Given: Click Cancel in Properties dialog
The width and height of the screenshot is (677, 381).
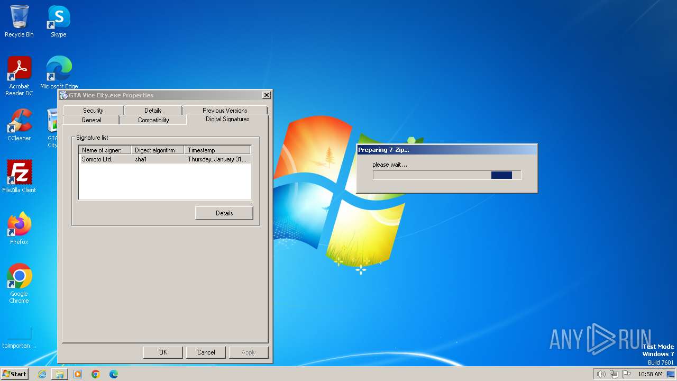Looking at the screenshot, I should (206, 352).
